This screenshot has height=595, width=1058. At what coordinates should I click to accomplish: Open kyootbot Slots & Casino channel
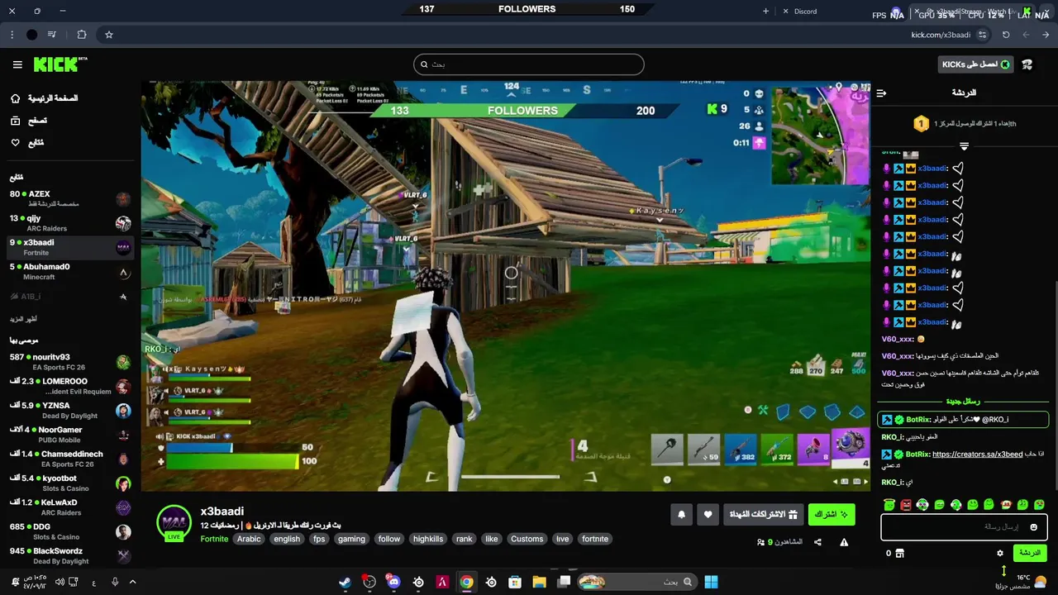(69, 483)
